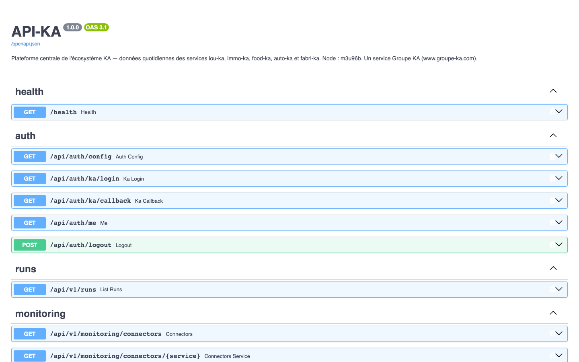Expand the Connectors Service operation chevron

559,356
